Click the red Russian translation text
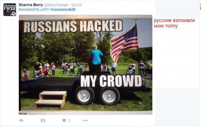The width and height of the screenshot is (201, 127). click(x=174, y=23)
